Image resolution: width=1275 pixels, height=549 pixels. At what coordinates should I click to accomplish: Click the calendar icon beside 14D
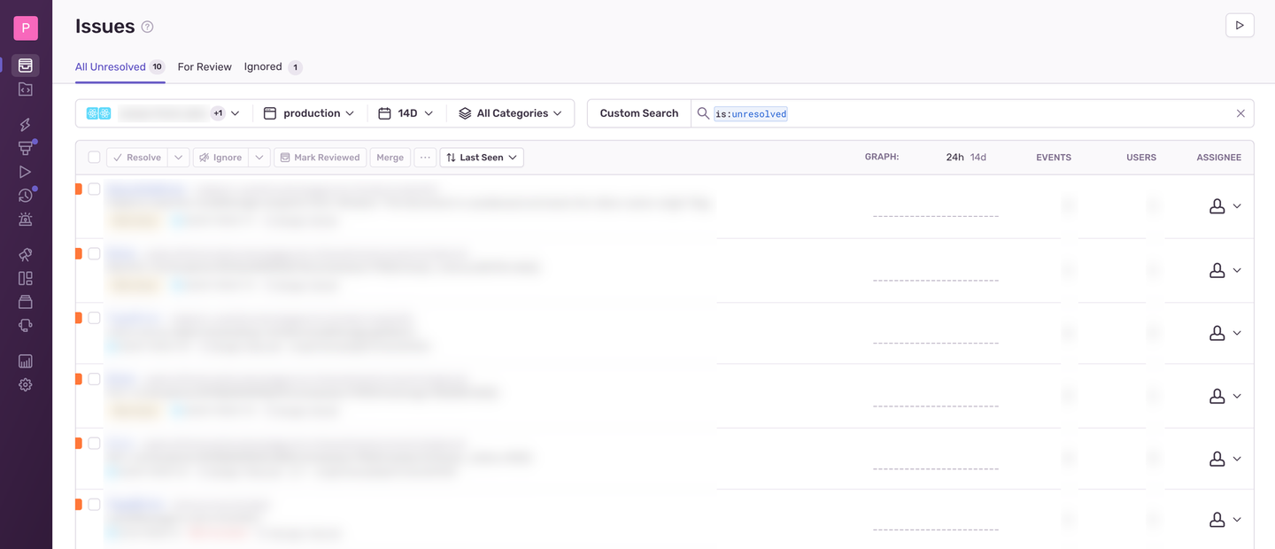(x=384, y=113)
